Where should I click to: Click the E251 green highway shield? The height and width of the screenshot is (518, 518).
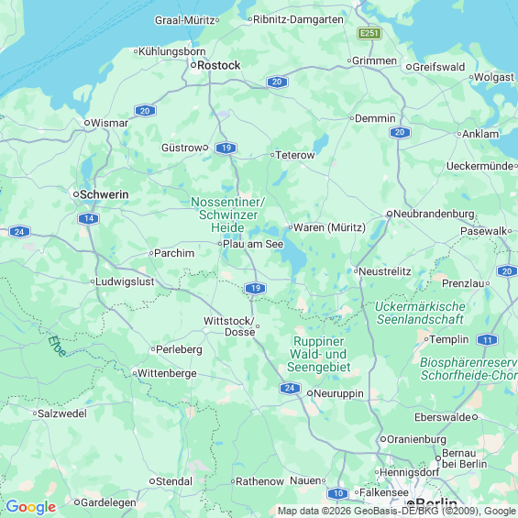[x=369, y=33]
